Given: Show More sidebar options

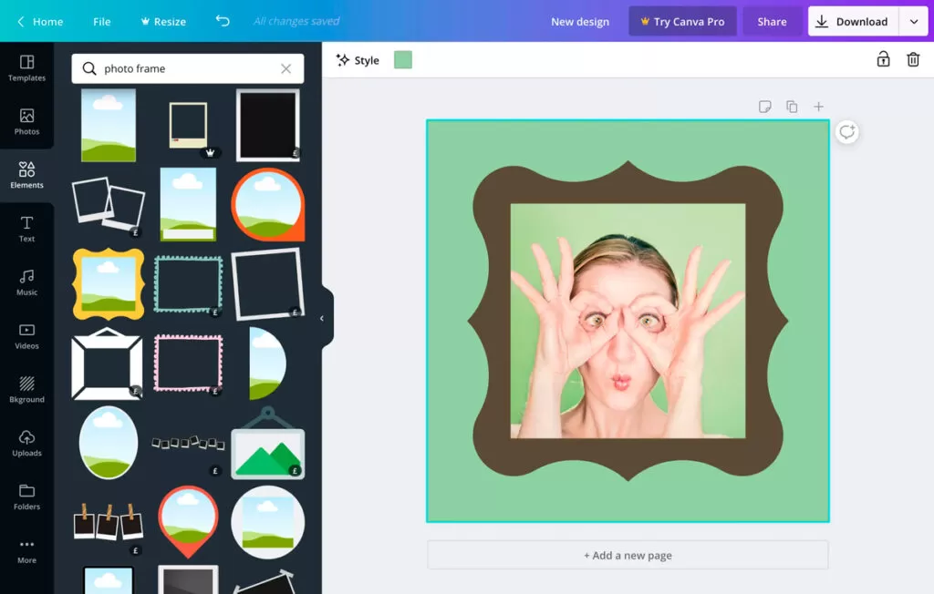Looking at the screenshot, I should coord(26,550).
